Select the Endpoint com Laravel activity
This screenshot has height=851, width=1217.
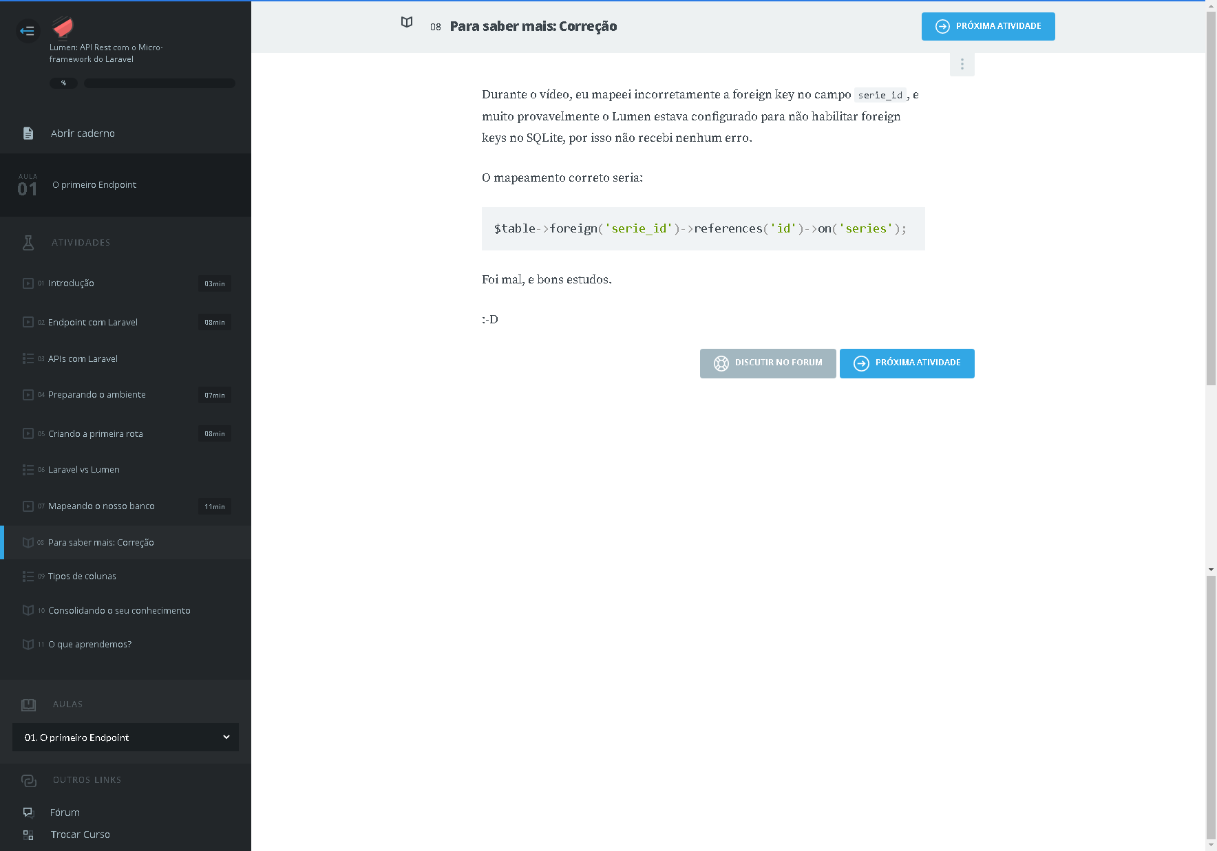(93, 323)
